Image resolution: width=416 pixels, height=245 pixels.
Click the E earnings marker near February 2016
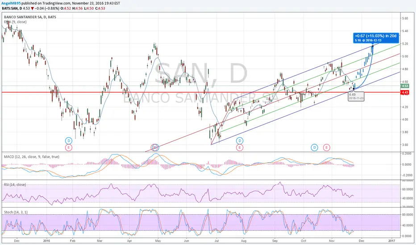pyautogui.click(x=68, y=147)
